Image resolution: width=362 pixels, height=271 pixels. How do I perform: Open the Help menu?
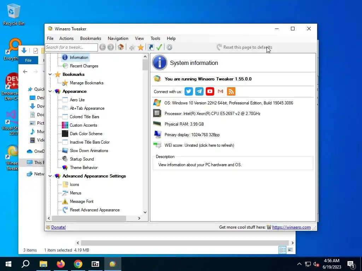pyautogui.click(x=171, y=38)
